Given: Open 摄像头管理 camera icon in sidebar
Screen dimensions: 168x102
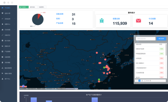Looking at the screenshot, I should pyautogui.click(x=2, y=73).
